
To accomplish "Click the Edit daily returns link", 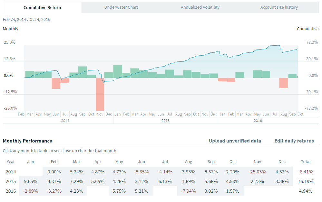I will tap(294, 141).
